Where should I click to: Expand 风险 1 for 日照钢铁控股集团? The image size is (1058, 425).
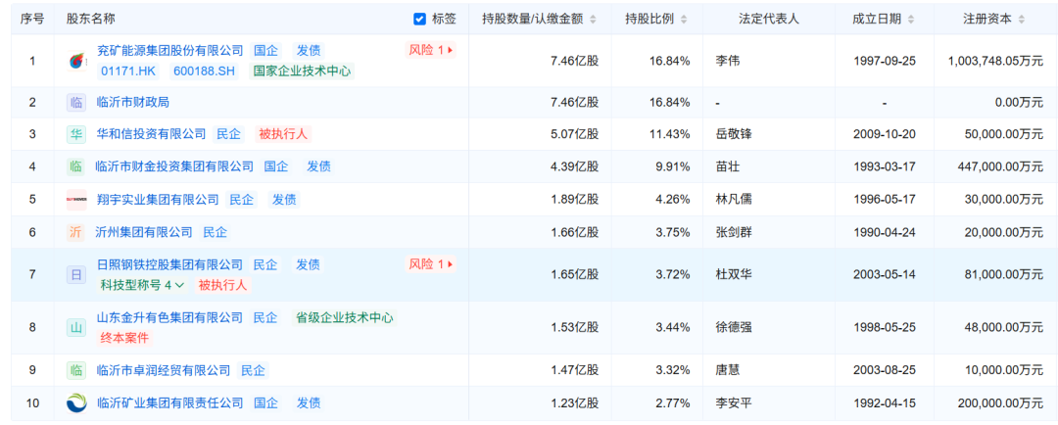tap(431, 263)
